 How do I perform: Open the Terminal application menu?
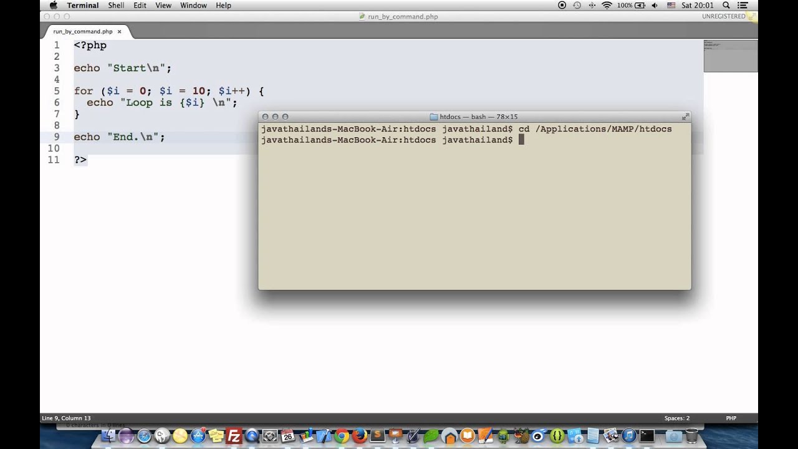pos(83,5)
